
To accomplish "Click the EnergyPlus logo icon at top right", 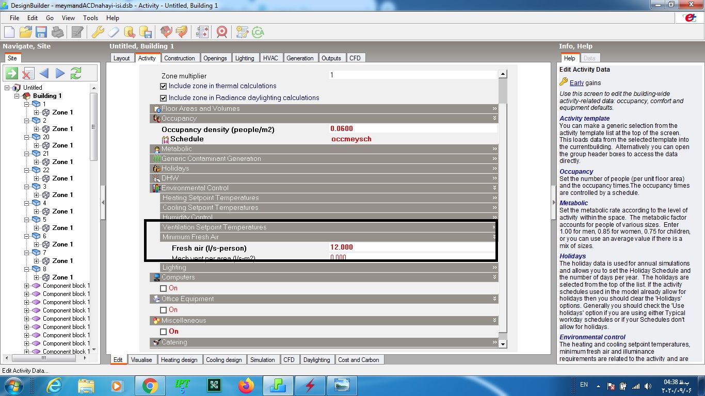I will pyautogui.click(x=690, y=18).
